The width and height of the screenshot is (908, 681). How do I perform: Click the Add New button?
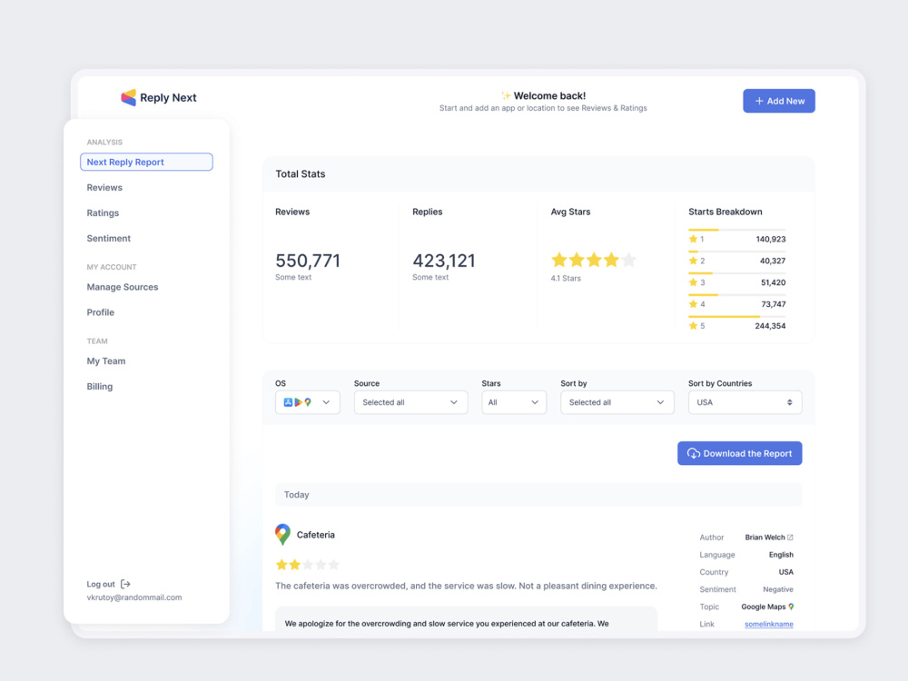click(x=778, y=101)
